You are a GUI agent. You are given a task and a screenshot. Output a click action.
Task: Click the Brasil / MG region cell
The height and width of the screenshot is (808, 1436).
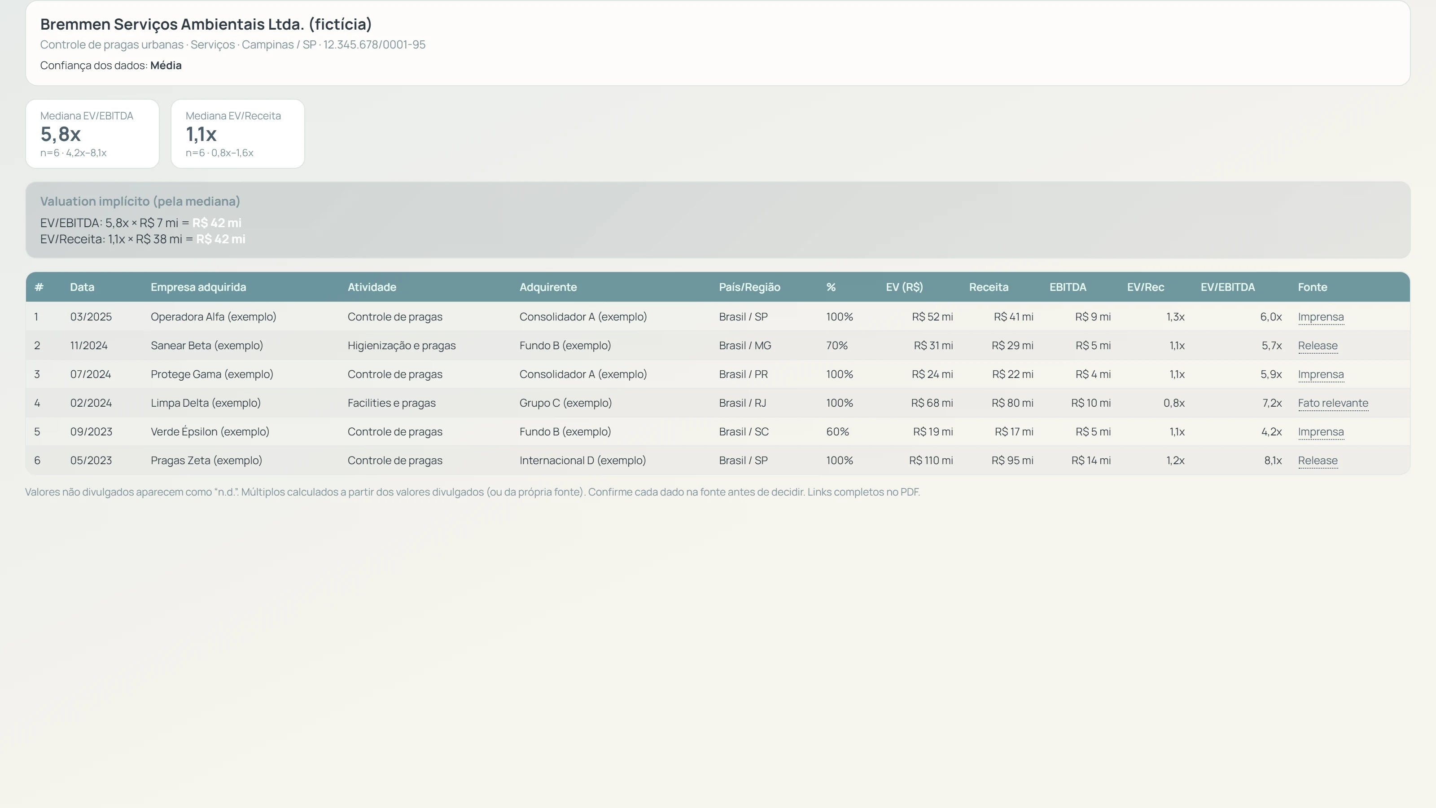745,346
